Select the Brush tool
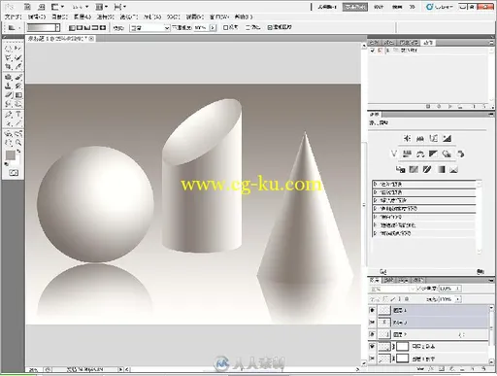 tap(17, 77)
